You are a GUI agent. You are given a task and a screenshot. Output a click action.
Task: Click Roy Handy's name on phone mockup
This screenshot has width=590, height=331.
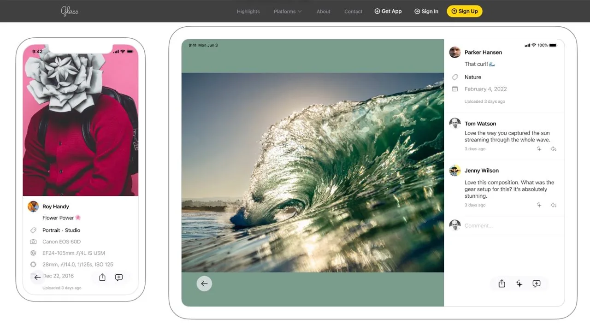click(x=55, y=207)
